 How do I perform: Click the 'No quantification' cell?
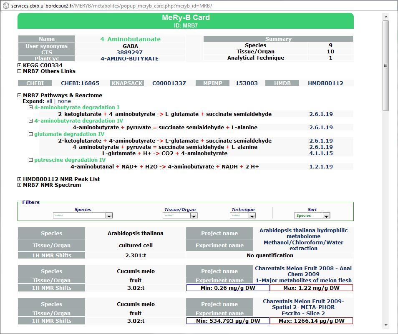(270, 255)
